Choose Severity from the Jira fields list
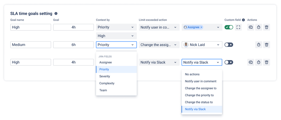Screen dimensions: 281x120 [105, 76]
